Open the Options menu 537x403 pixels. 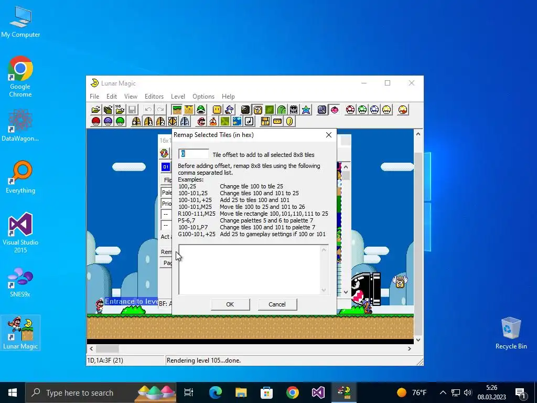click(x=203, y=97)
